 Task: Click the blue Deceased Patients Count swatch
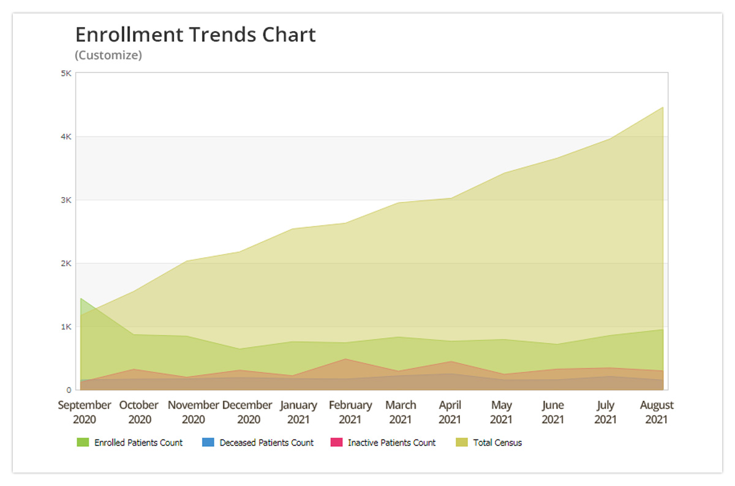[x=208, y=443]
